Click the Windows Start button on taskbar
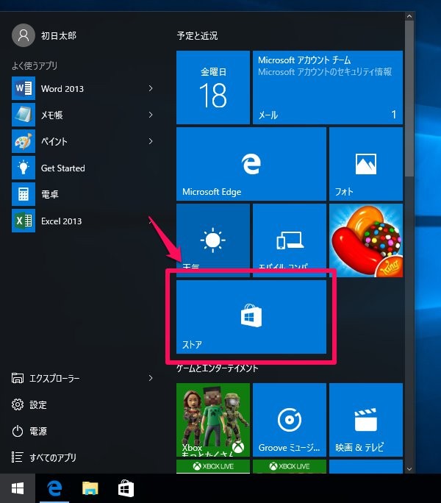The height and width of the screenshot is (503, 441). pyautogui.click(x=18, y=488)
